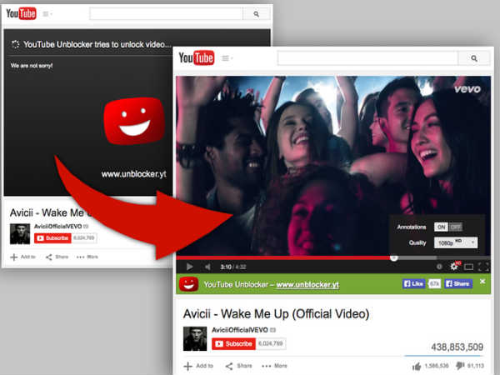Open Avicii channel avatar in front window
Screen dimensions: 500x375
point(195,338)
